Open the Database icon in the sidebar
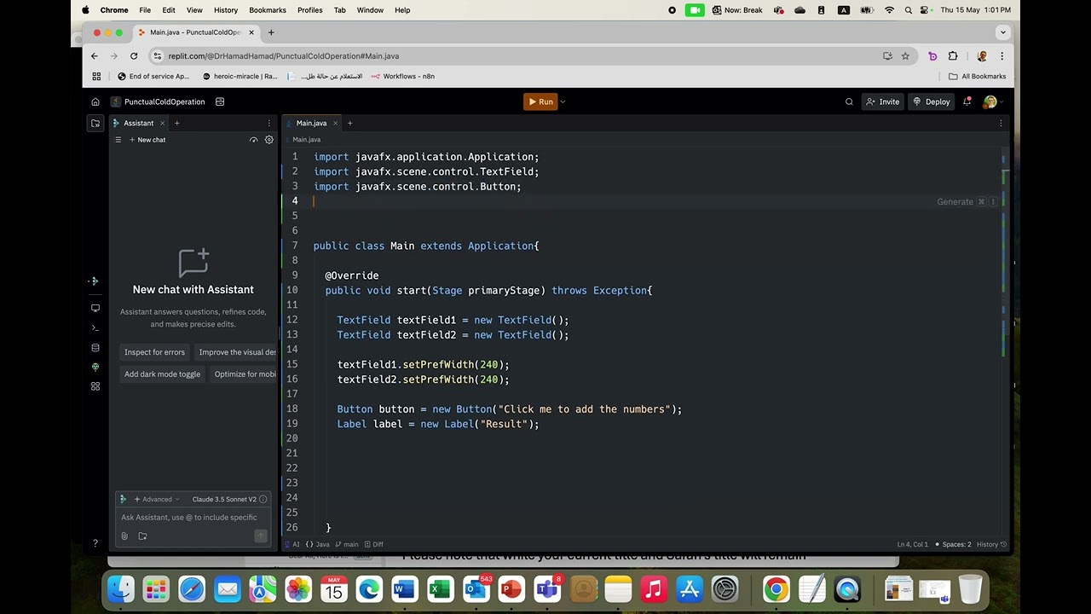 click(95, 348)
